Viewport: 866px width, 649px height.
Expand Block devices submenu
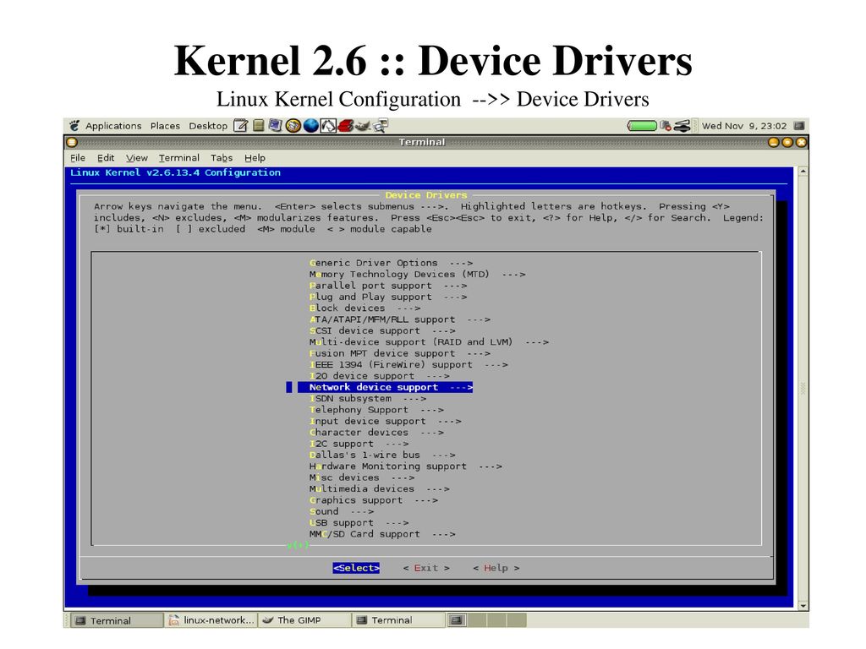click(364, 308)
